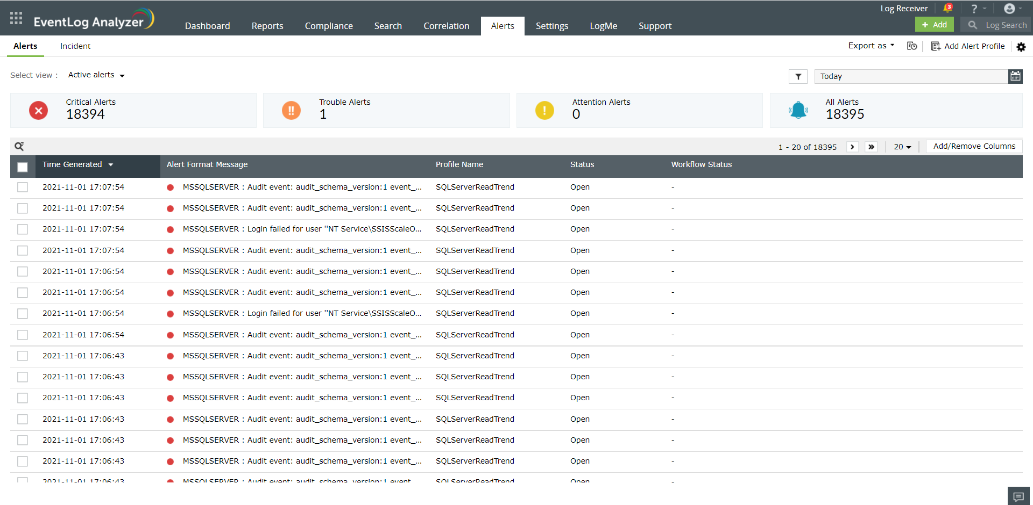The image size is (1033, 505).
Task: Open the calendar date picker icon
Action: tap(1015, 76)
